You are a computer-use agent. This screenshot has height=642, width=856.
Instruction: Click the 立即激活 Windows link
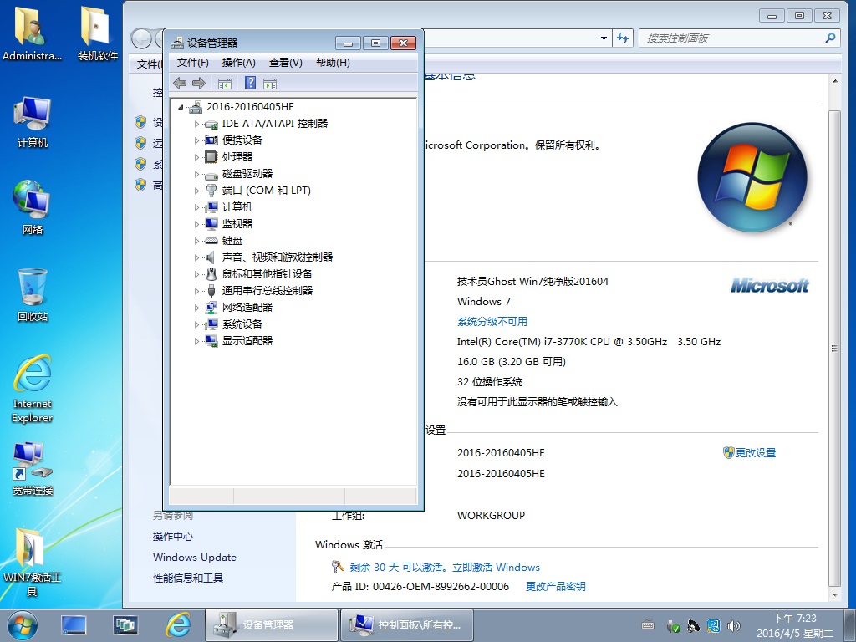click(x=496, y=568)
